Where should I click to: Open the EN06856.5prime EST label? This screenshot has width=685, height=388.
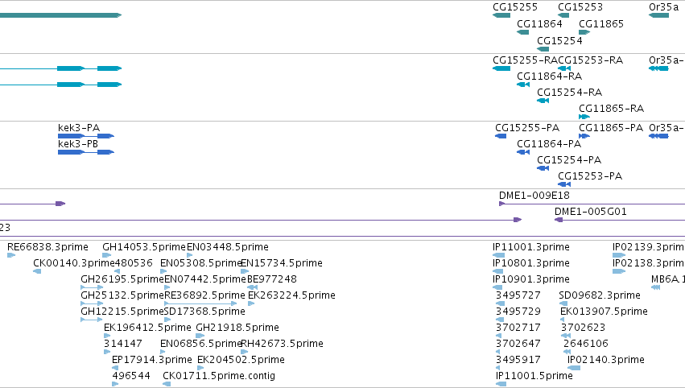pos(201,344)
